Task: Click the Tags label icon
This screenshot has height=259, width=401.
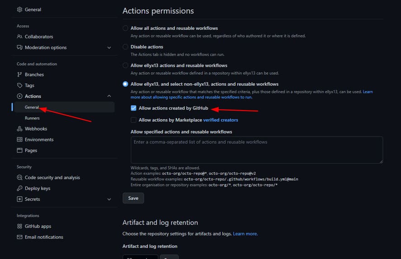Action: click(x=19, y=85)
